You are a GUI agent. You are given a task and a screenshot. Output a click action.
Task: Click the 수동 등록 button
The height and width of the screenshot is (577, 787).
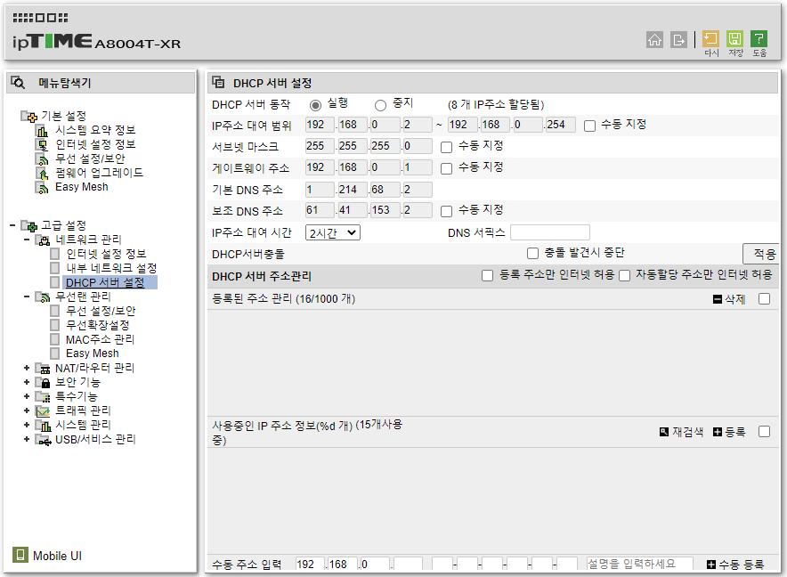(735, 565)
